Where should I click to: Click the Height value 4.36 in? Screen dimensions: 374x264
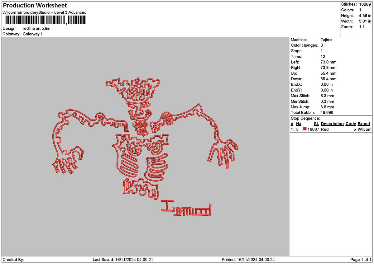click(365, 16)
